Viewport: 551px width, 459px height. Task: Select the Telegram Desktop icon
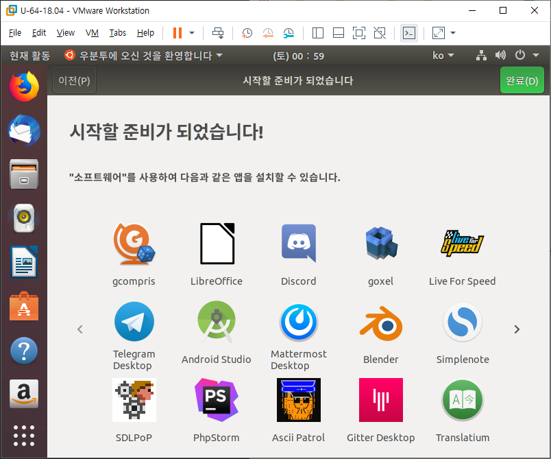134,322
